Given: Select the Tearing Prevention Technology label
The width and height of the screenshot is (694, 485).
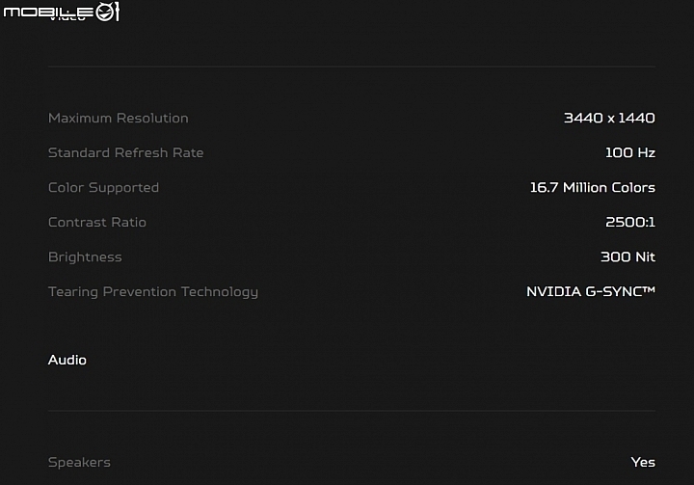Looking at the screenshot, I should click(153, 292).
